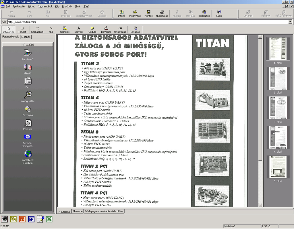Select the Hivatkozás link tool
The height and width of the screenshot is (229, 294).
[120, 30]
